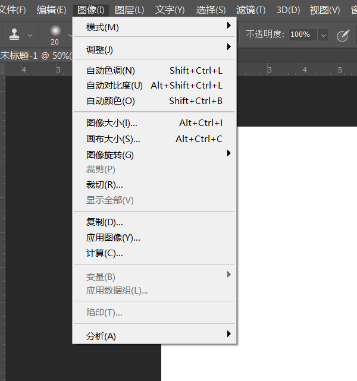
Task: Open 图像大小(I)... dialog
Action: click(x=155, y=123)
